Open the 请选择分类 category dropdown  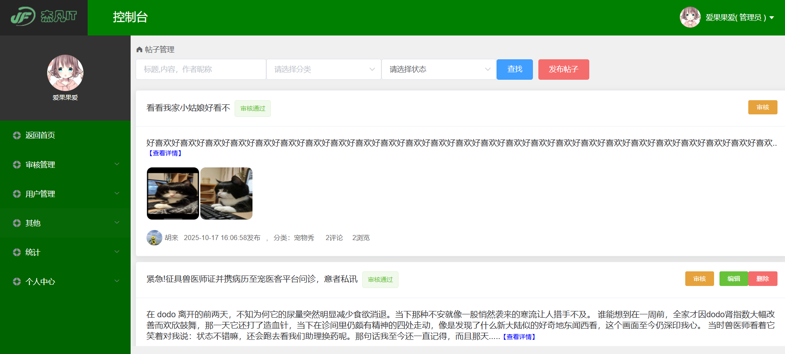pyautogui.click(x=324, y=69)
